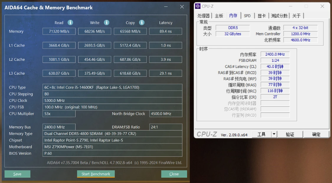Viewport: 332px width, 183px height.
Task: Click the CPU Multiplier value 53x
Action: (x=59, y=114)
